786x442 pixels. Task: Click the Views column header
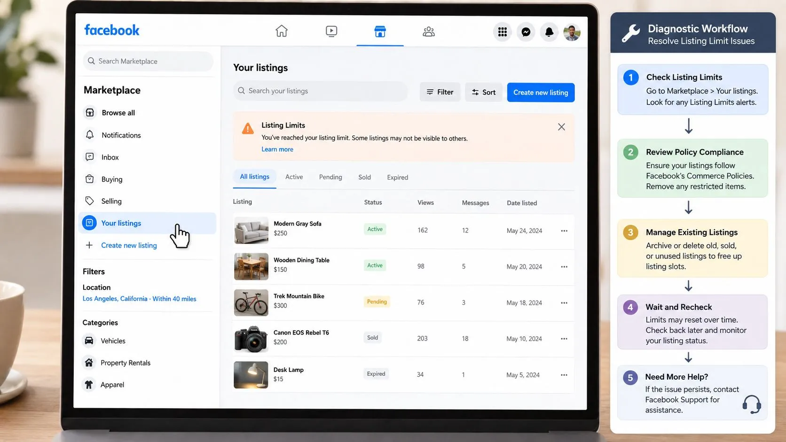coord(425,202)
